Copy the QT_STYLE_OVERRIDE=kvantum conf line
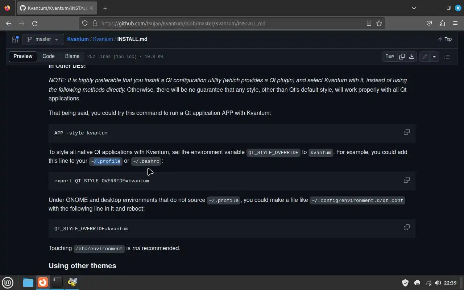This screenshot has height=290, width=464. tap(407, 227)
